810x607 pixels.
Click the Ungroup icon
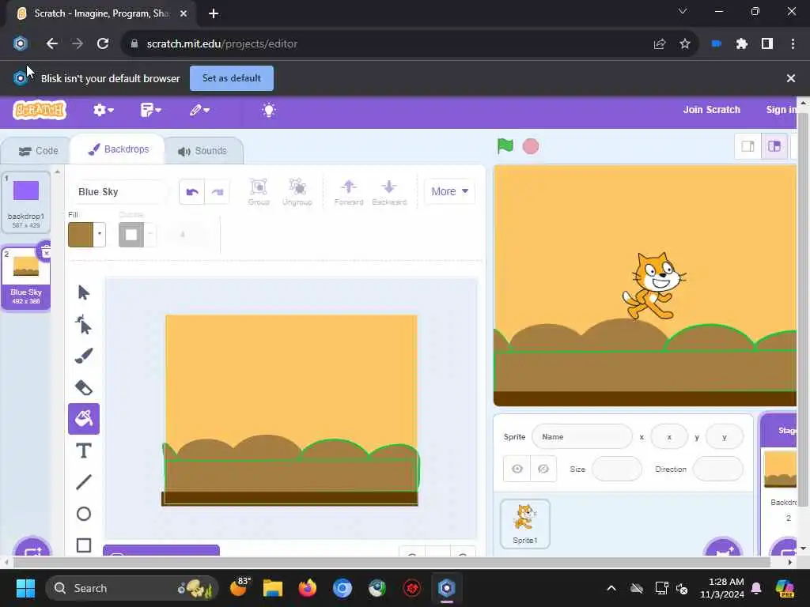pos(297,191)
